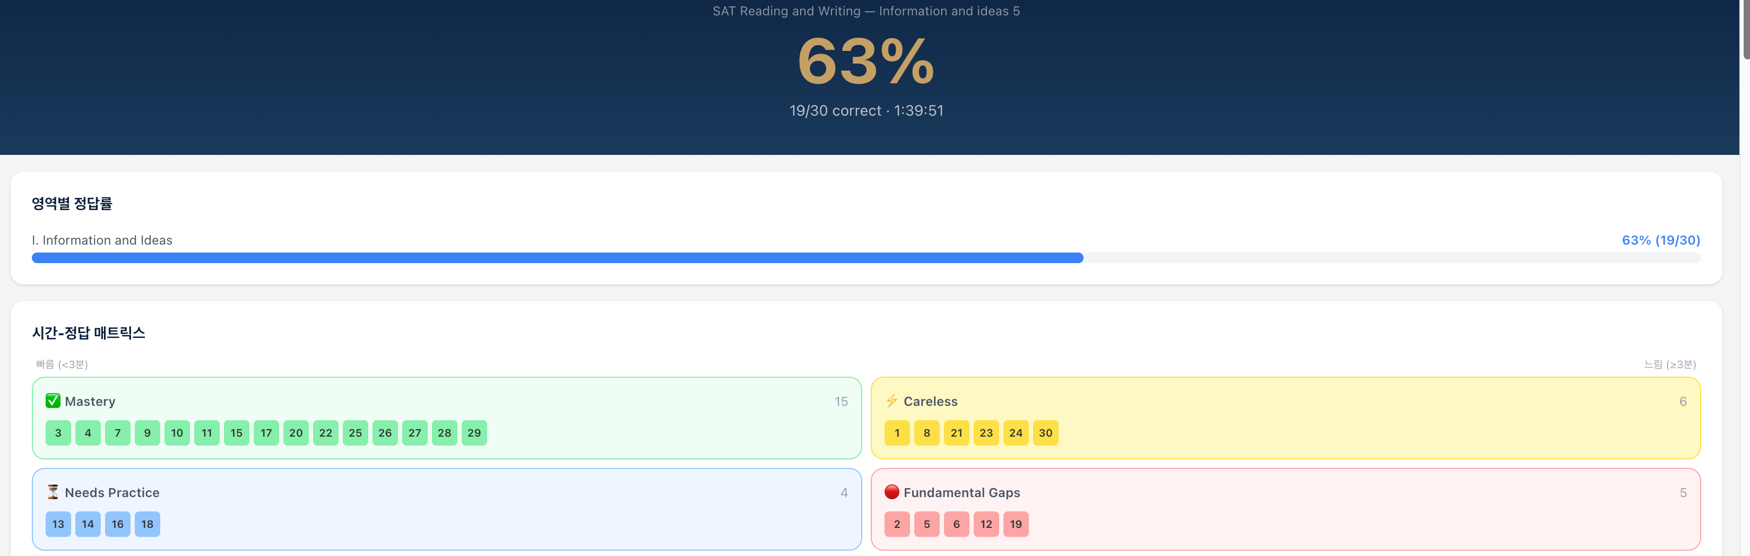Open question 25 chip
Screen dimensions: 1750x556
356,433
